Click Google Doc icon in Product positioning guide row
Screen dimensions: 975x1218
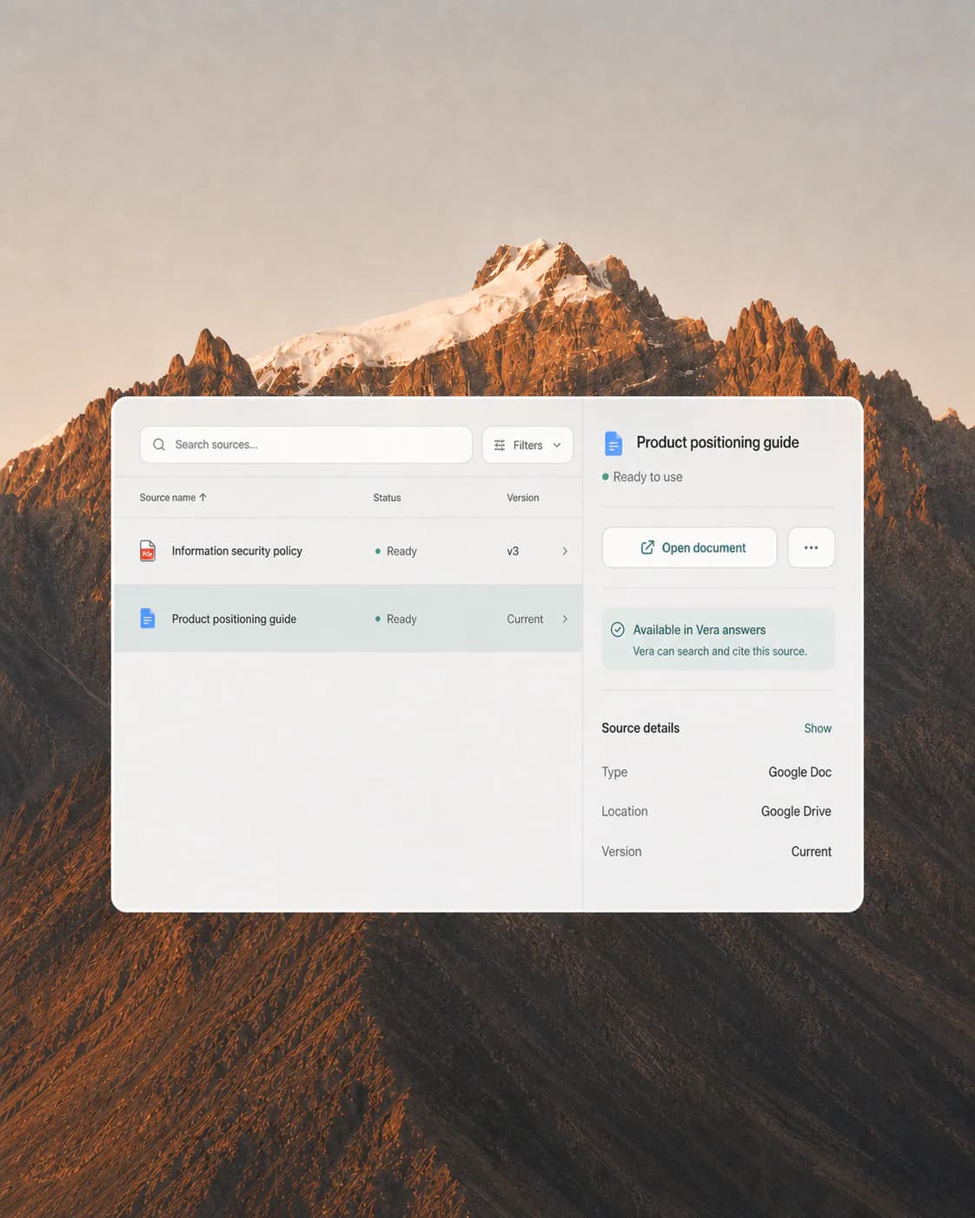click(148, 619)
